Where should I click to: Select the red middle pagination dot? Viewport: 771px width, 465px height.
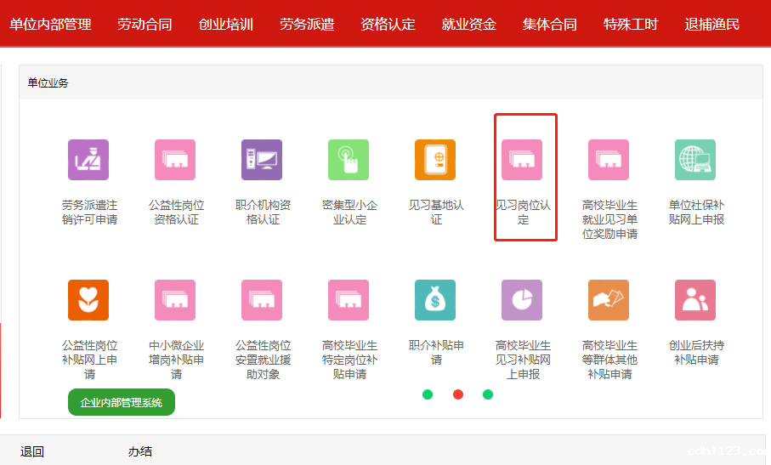pyautogui.click(x=458, y=394)
